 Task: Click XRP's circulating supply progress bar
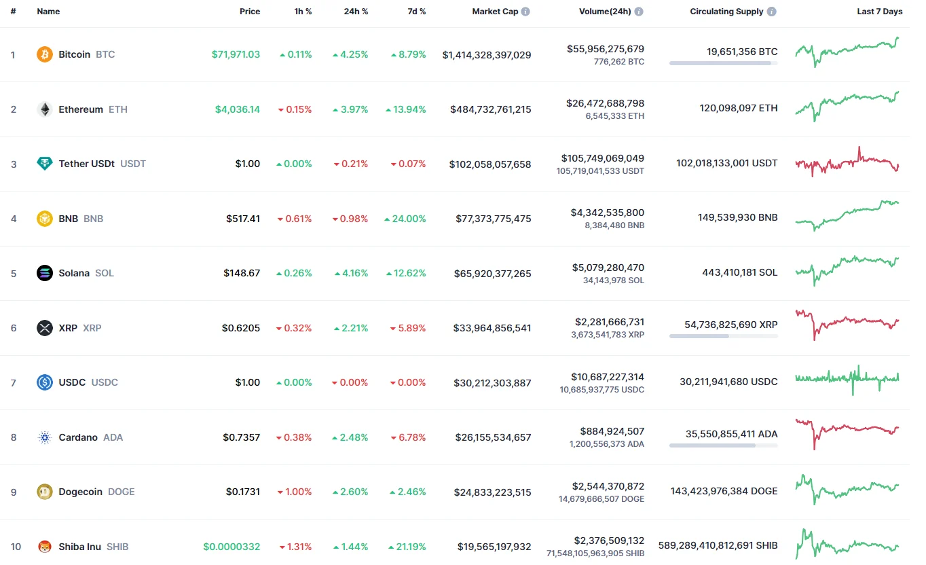[x=723, y=336]
